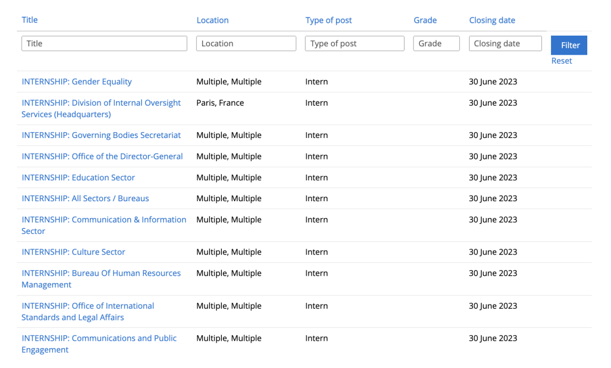
Task: Open Division of Internal Oversight Services internship
Action: (x=101, y=109)
